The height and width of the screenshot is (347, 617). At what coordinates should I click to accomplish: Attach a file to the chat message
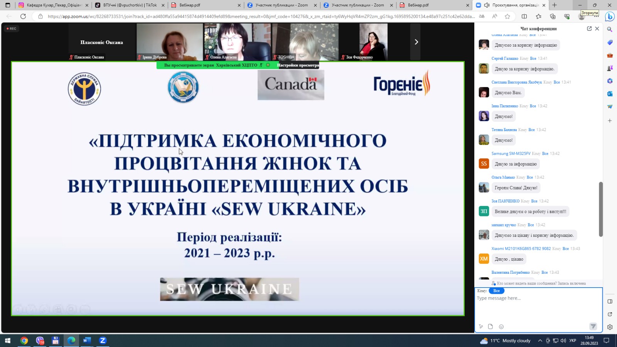tap(491, 327)
